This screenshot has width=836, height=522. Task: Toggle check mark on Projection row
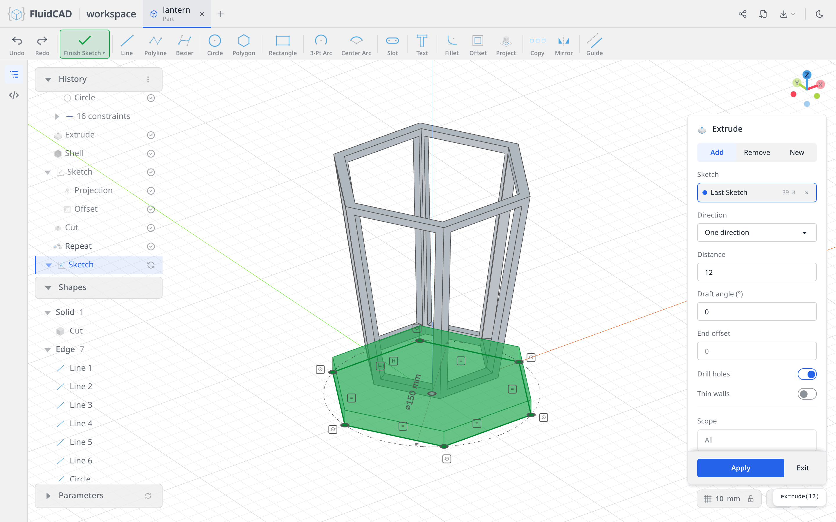151,191
